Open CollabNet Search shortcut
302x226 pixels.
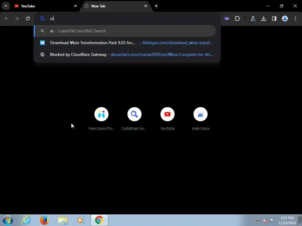(x=134, y=119)
